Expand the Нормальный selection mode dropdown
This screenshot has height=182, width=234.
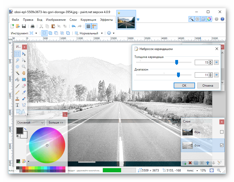(102, 33)
